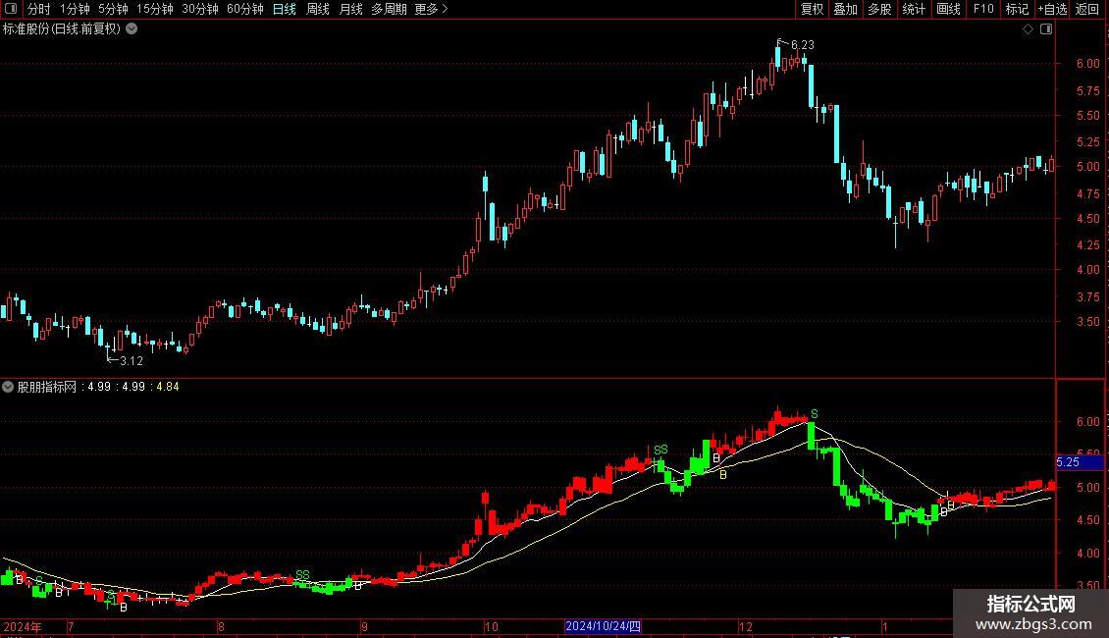The image size is (1109, 638).
Task: Open the 多股 multi-stock view
Action: [x=879, y=9]
